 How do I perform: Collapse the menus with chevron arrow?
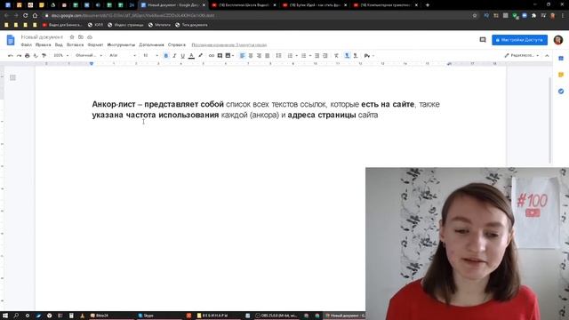[547, 55]
